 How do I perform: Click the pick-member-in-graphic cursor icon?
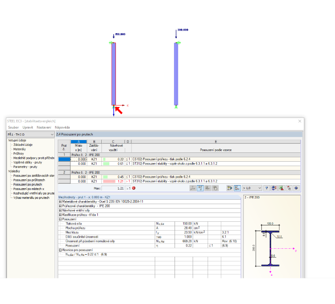pyautogui.click(x=289, y=188)
